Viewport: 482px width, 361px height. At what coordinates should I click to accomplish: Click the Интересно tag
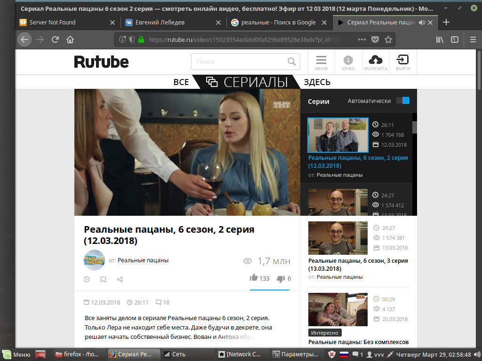[325, 333]
